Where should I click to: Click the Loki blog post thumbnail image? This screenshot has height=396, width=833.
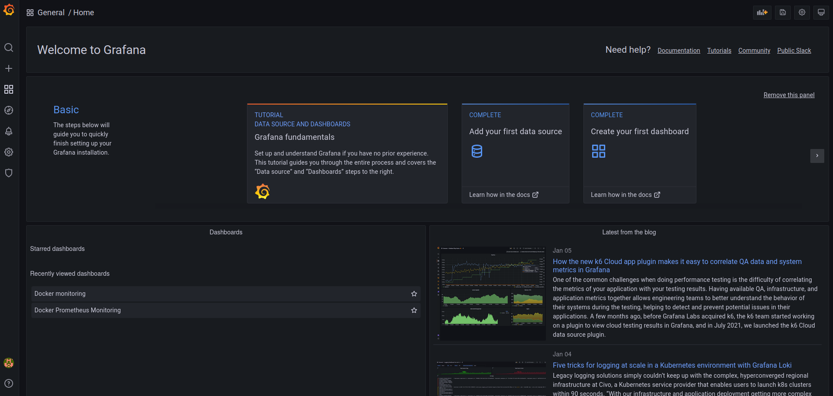[x=490, y=378]
